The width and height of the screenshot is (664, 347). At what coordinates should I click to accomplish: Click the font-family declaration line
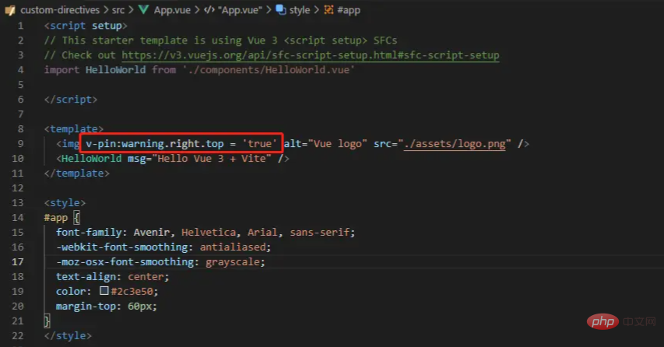point(206,233)
